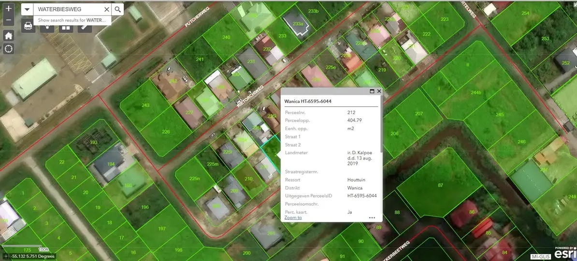Select parcel 233 on the map

[282, 36]
